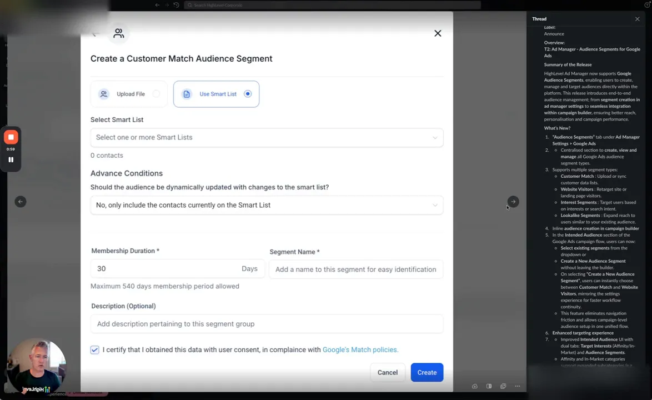Select the Upload File option
The image size is (652, 400).
pos(129,94)
